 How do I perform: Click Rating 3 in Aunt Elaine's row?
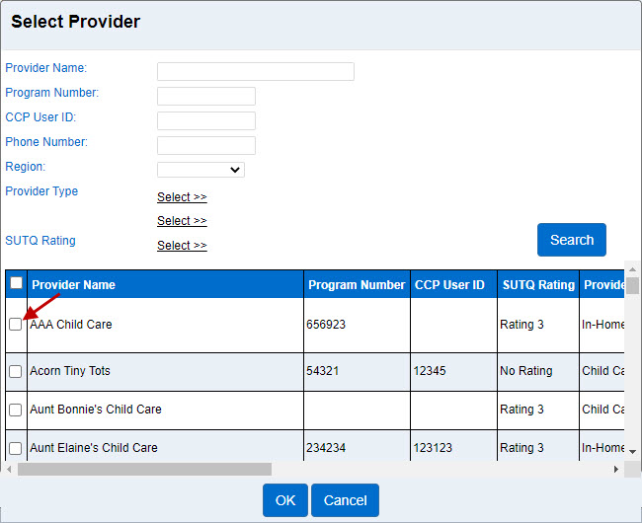click(x=522, y=448)
